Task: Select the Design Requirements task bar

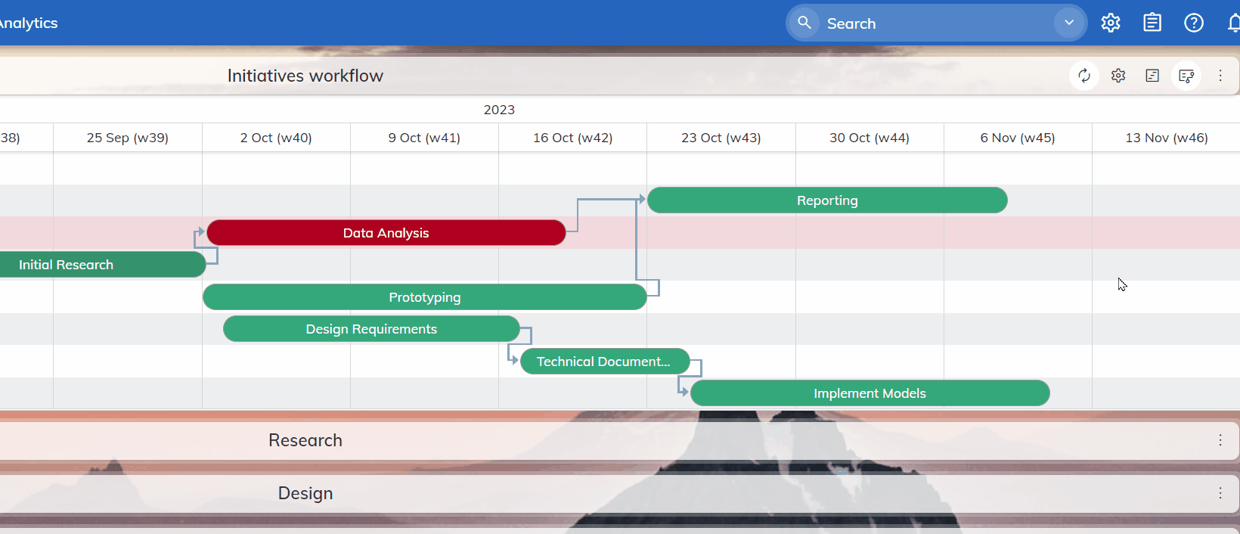Action: click(371, 329)
